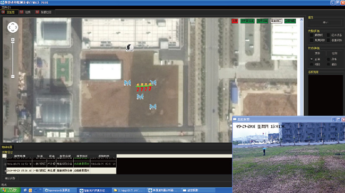Click the lowest blue sensor icon on map
This screenshot has width=345, height=193.
click(153, 107)
